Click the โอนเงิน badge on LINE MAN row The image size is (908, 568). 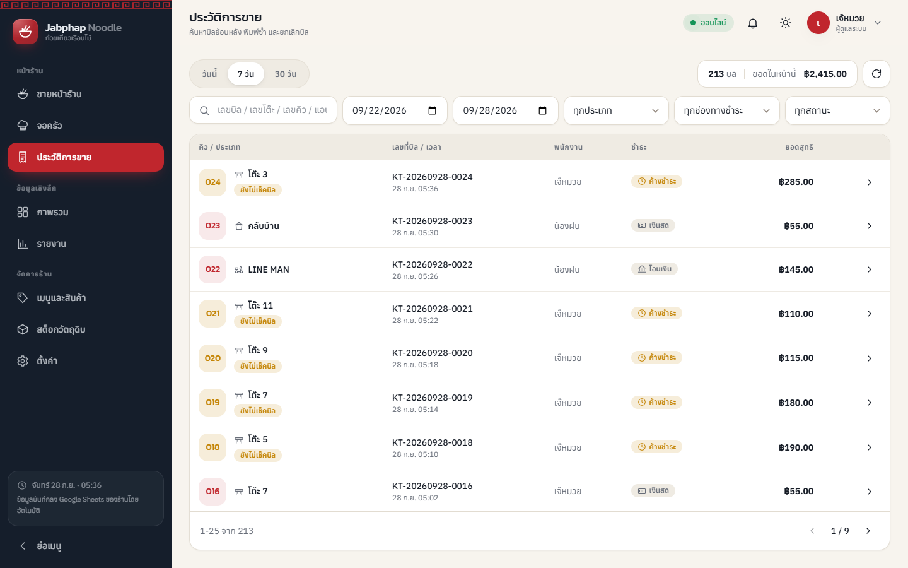[655, 269]
